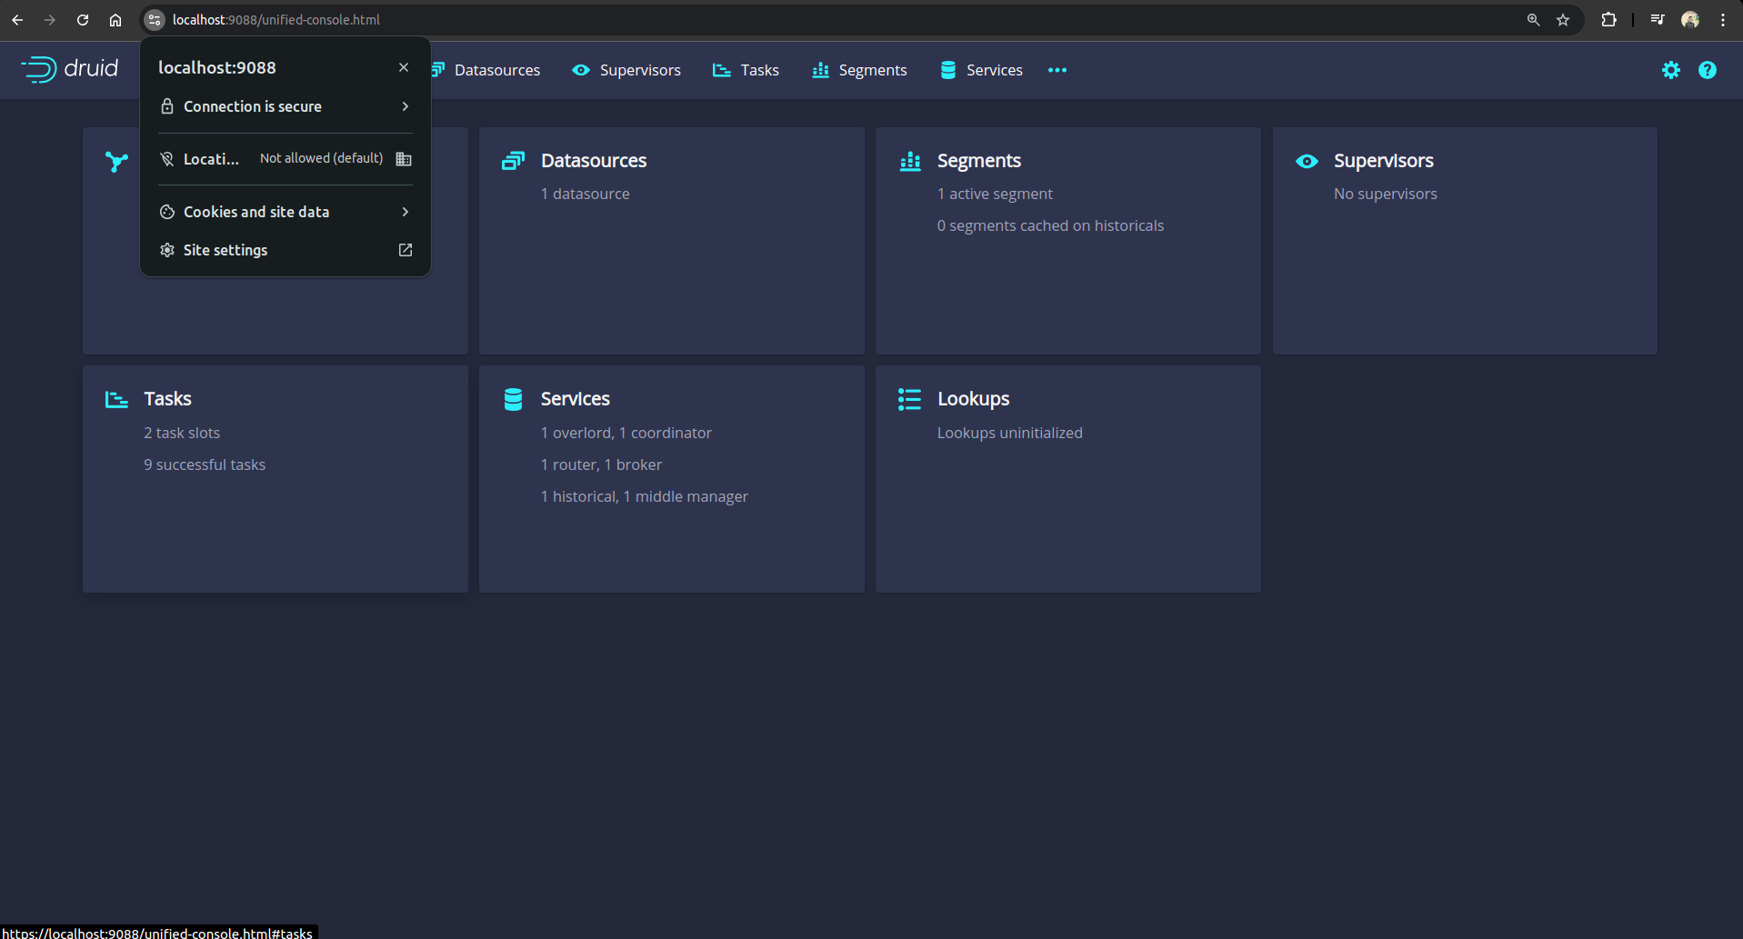Reload the page
The image size is (1743, 939).
pos(83,20)
